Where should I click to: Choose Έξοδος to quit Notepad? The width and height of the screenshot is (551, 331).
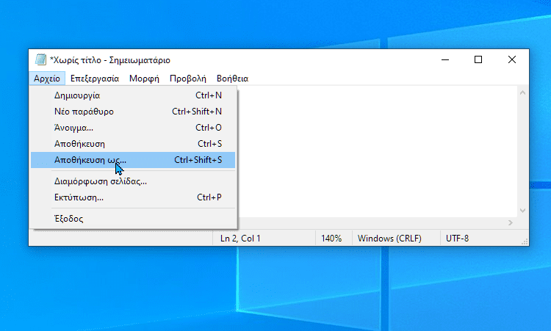tap(133, 219)
